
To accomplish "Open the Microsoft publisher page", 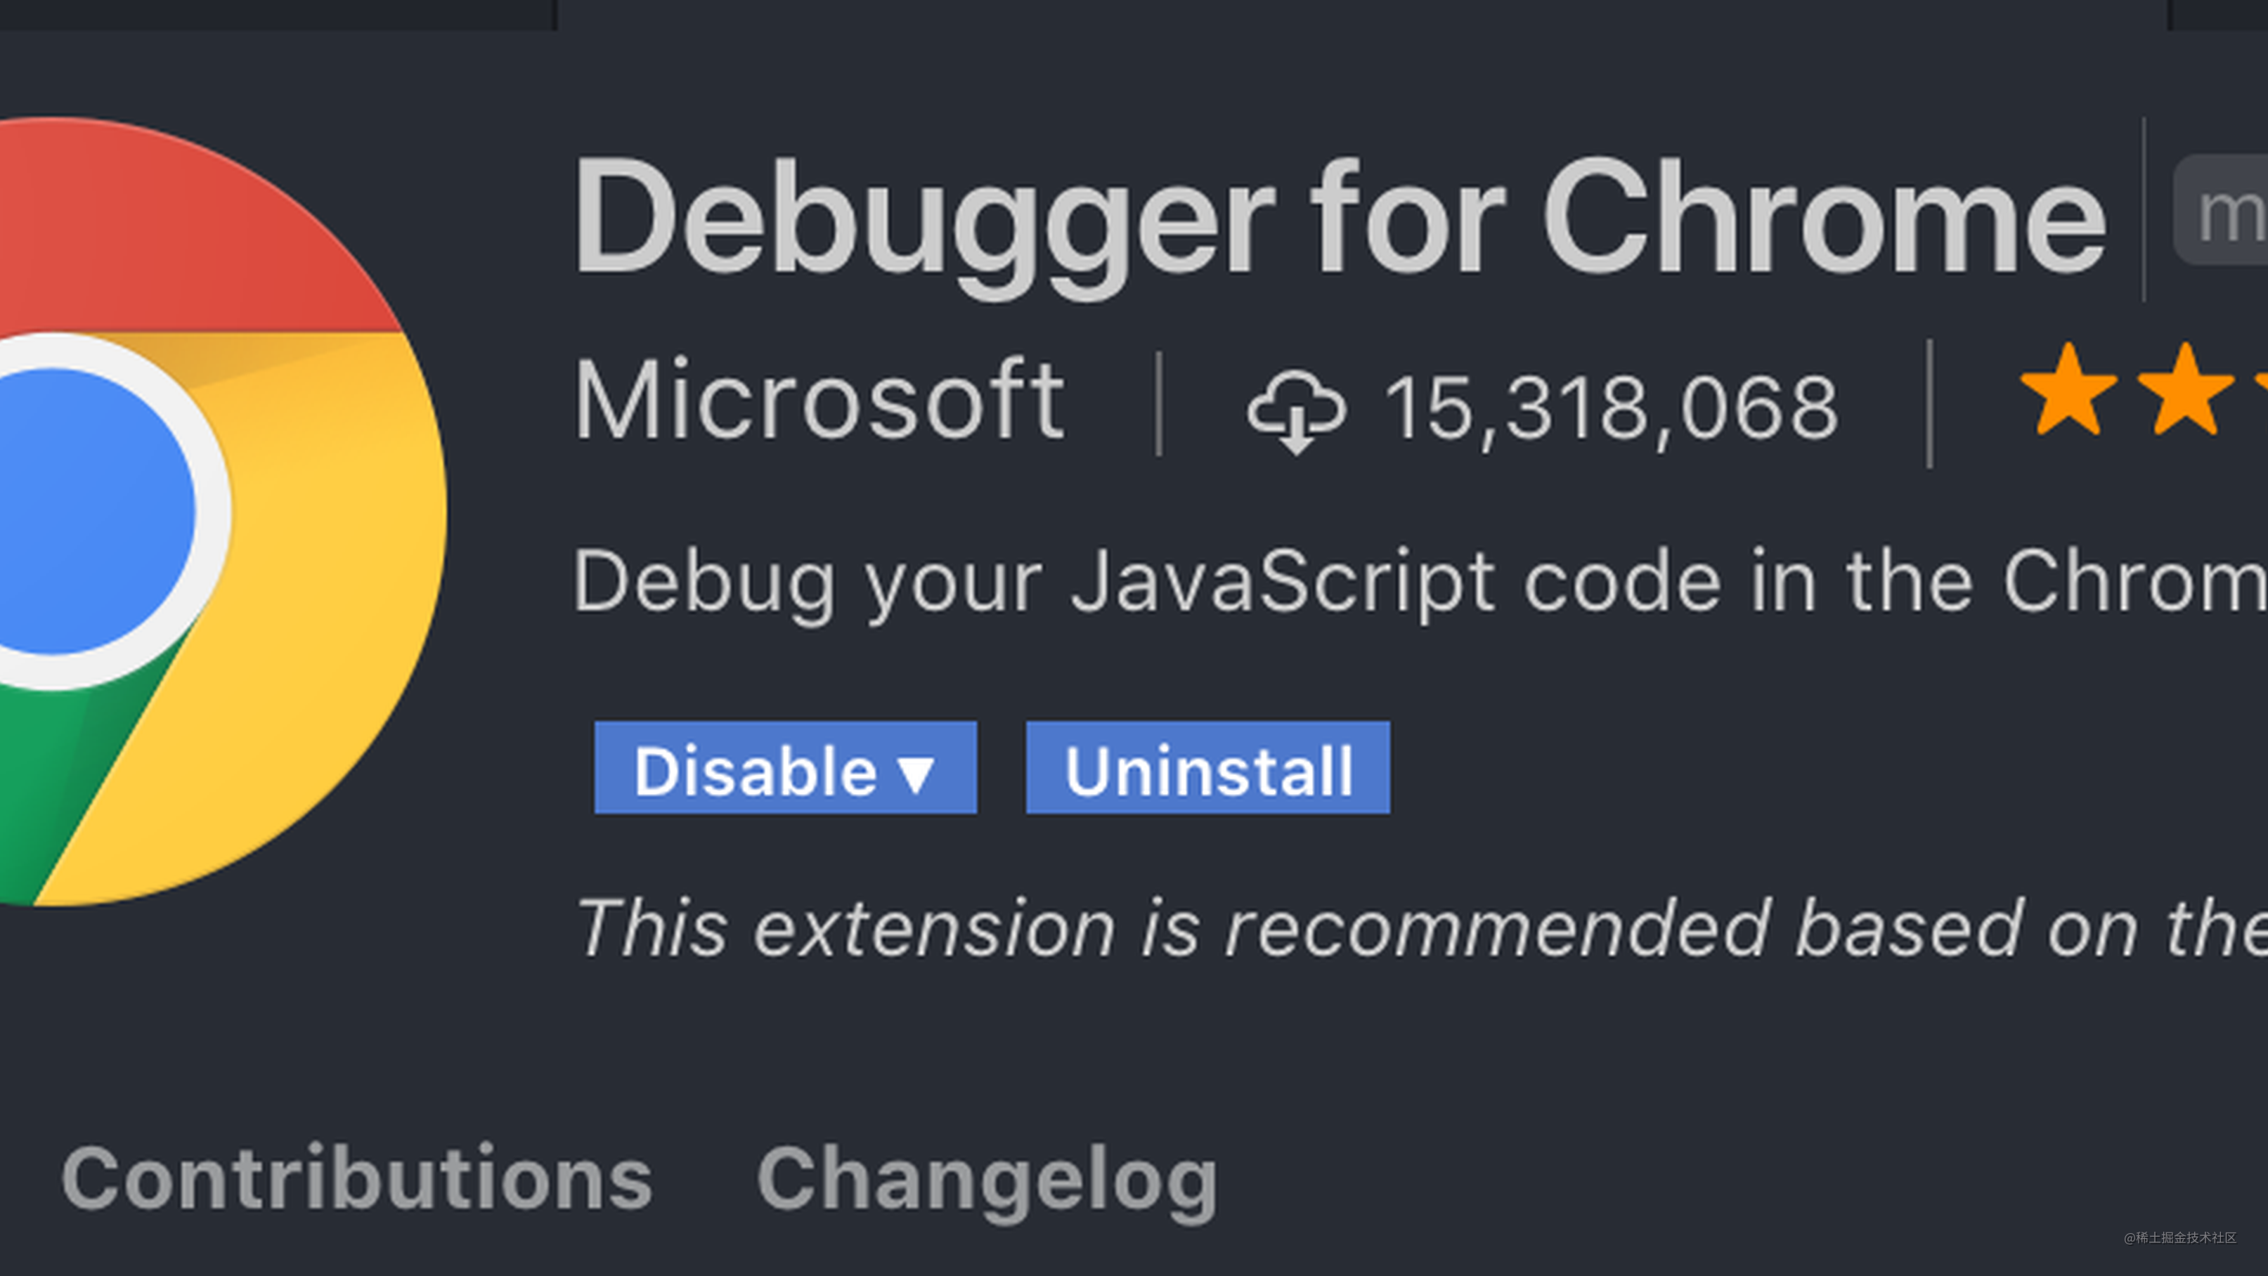I will tap(819, 401).
